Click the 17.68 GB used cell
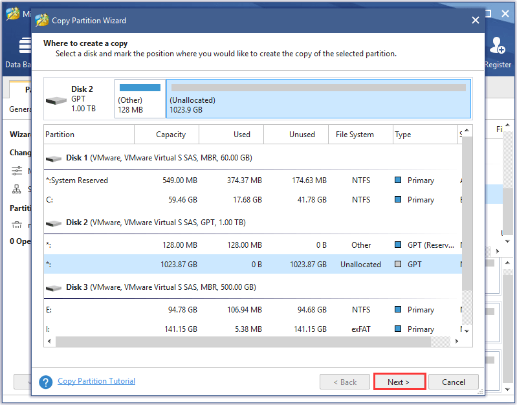517x405 pixels. [x=247, y=200]
